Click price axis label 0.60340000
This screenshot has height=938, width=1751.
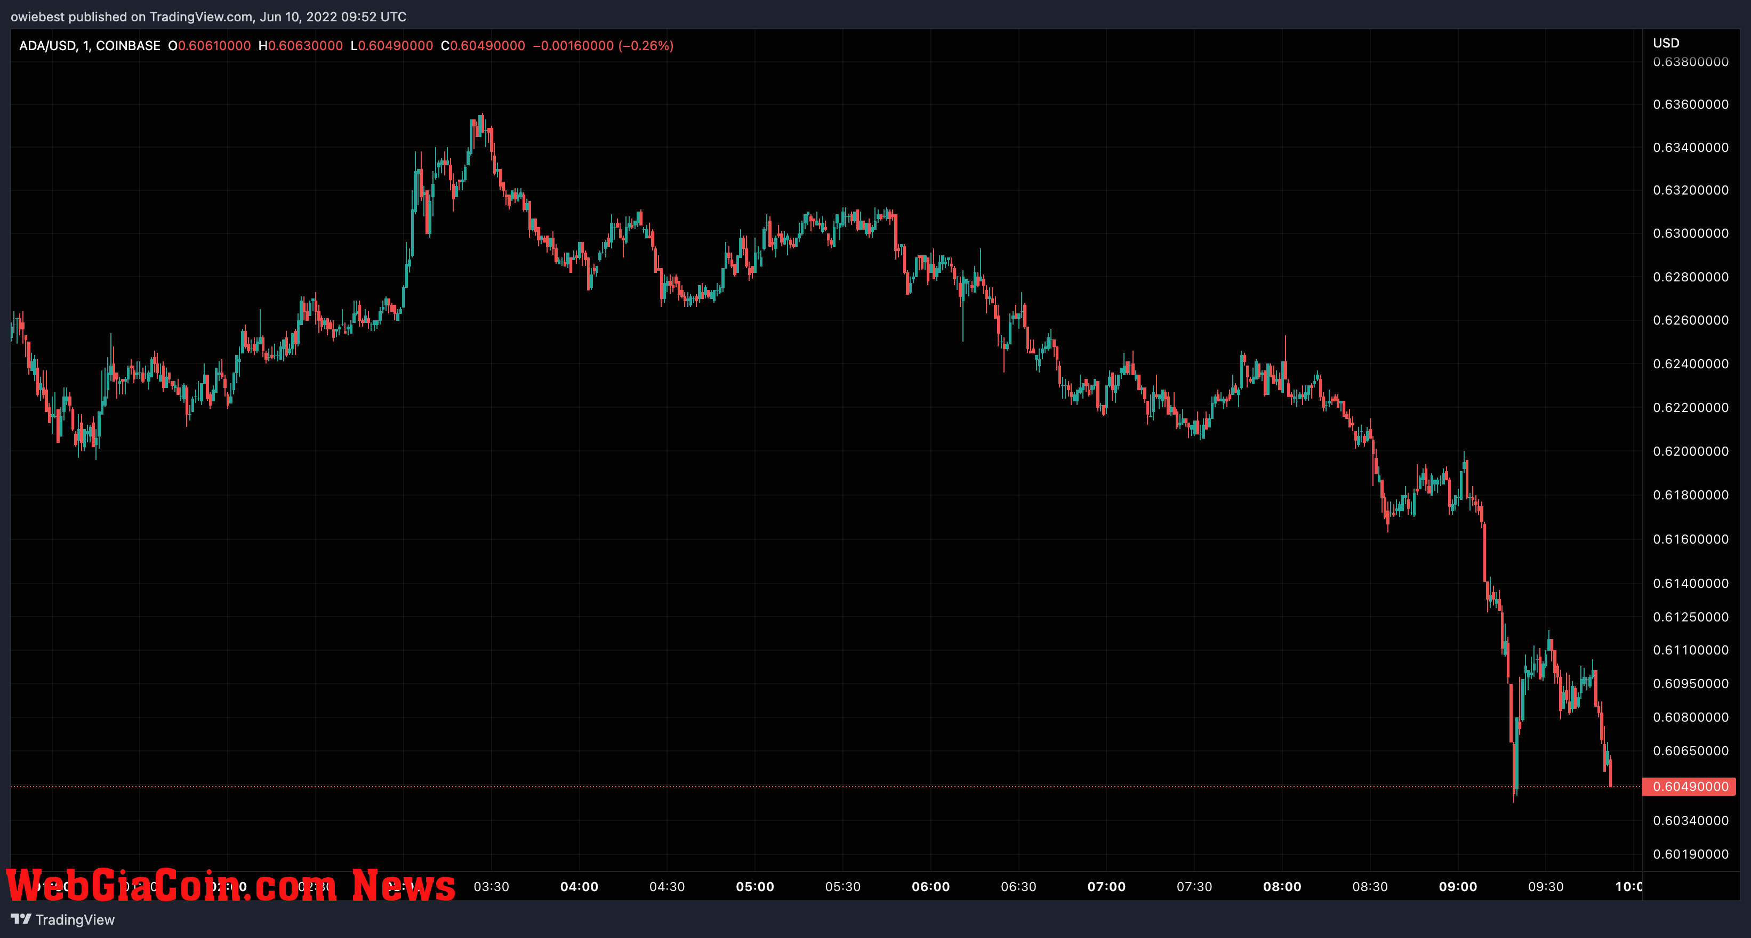click(1691, 821)
